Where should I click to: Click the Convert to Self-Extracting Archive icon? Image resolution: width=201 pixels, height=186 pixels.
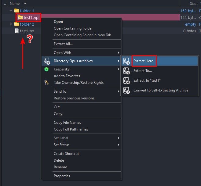pos(126,90)
